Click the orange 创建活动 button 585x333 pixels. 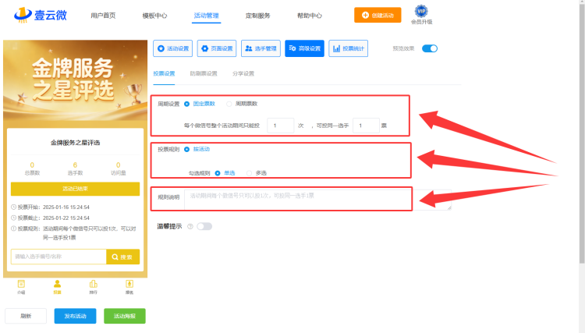pos(378,16)
